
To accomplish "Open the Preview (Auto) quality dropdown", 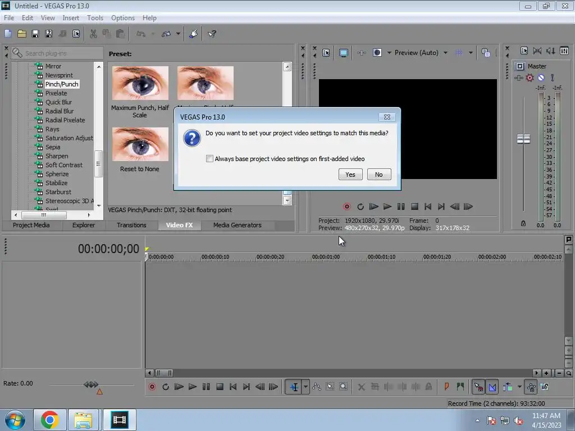I will 445,53.
